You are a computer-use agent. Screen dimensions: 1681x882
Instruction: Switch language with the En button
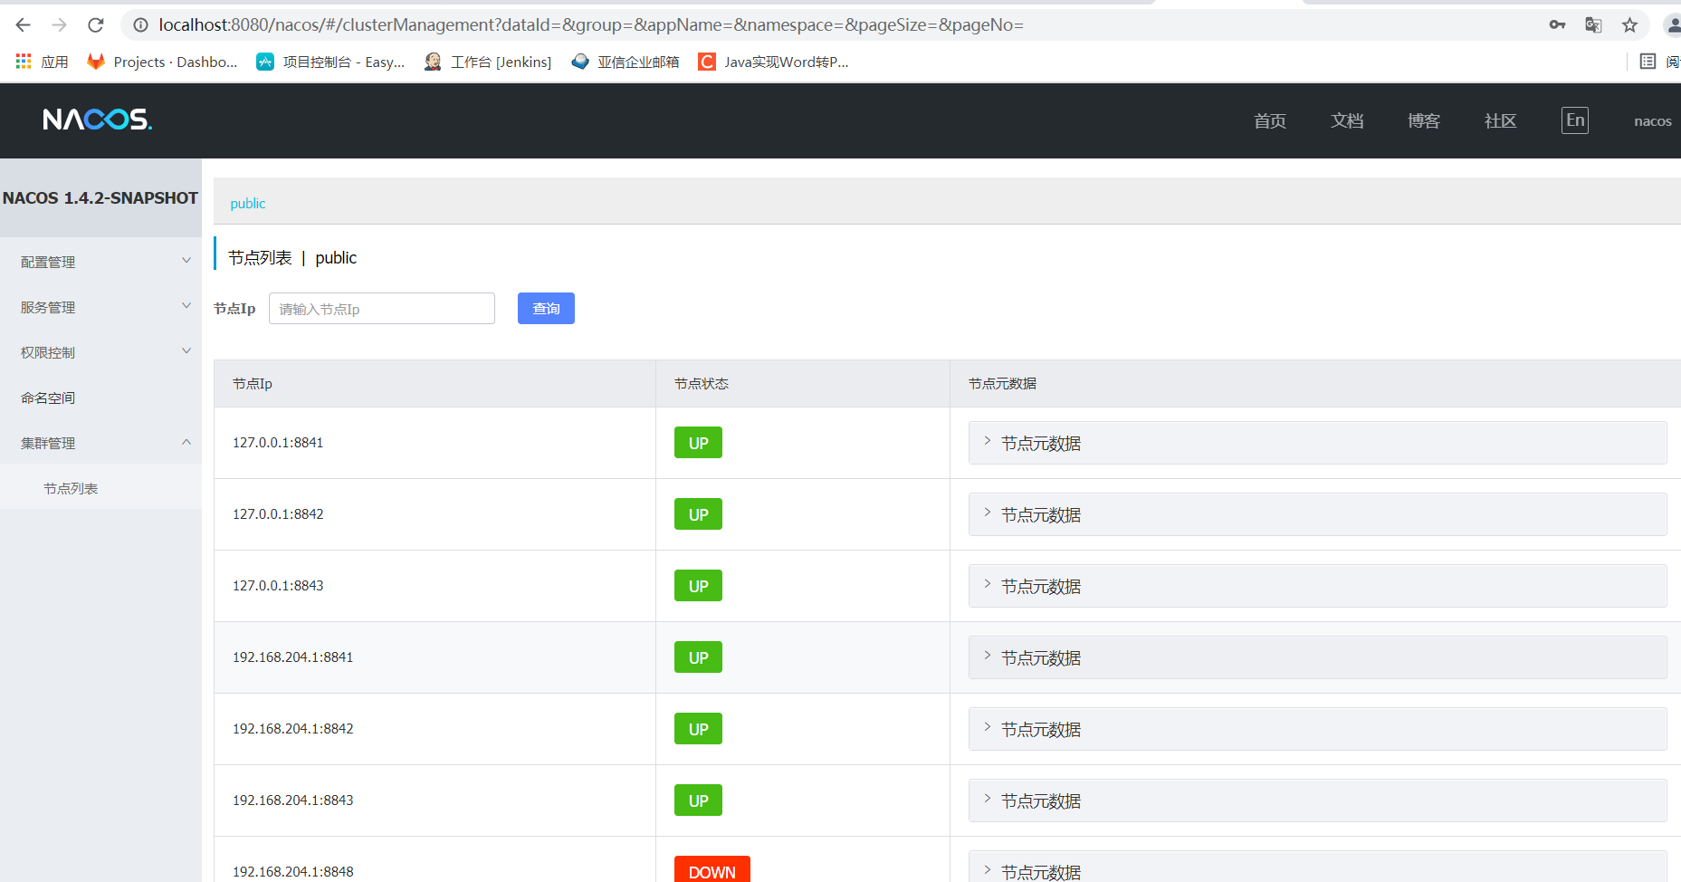(x=1575, y=120)
